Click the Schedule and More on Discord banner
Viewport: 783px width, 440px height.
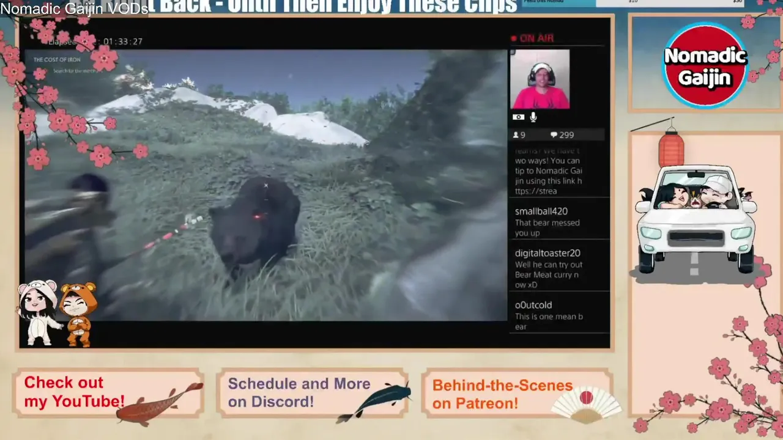pos(312,392)
